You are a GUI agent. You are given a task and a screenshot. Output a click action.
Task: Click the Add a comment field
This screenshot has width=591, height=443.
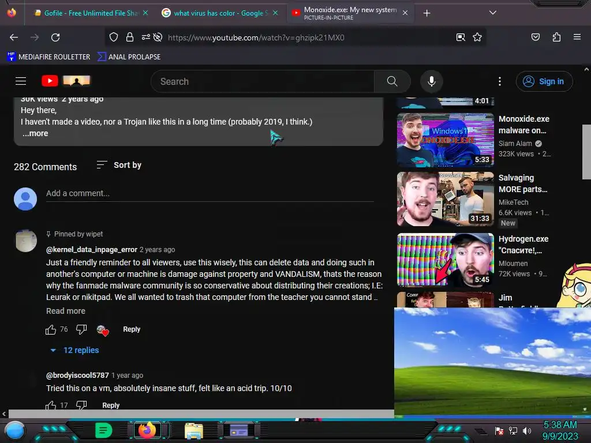(x=210, y=194)
